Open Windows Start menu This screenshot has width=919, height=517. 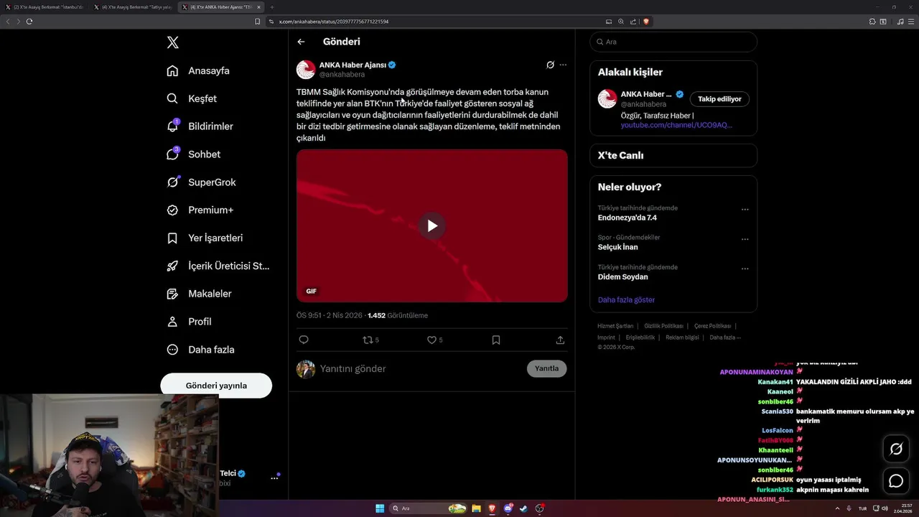pos(380,508)
